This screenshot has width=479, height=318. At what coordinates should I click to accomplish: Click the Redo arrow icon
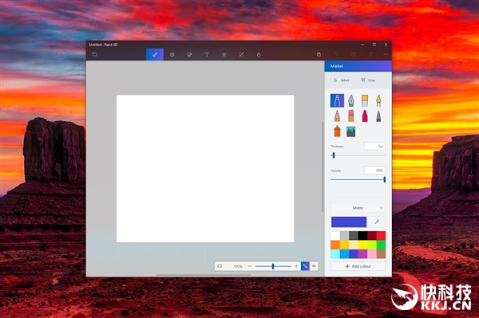click(371, 54)
